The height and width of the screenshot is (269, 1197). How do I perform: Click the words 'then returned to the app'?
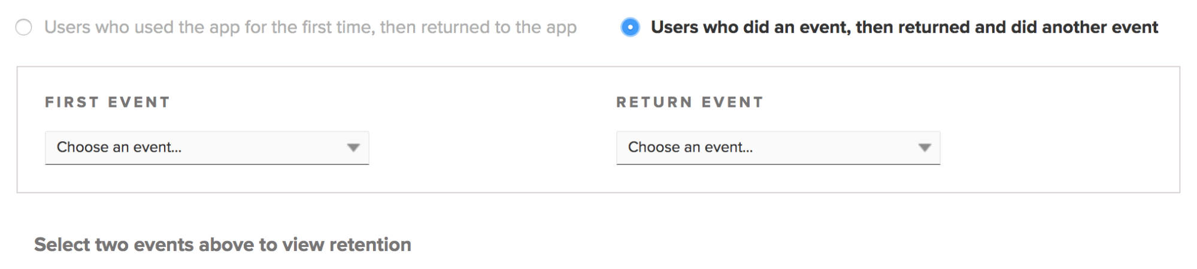pyautogui.click(x=478, y=27)
